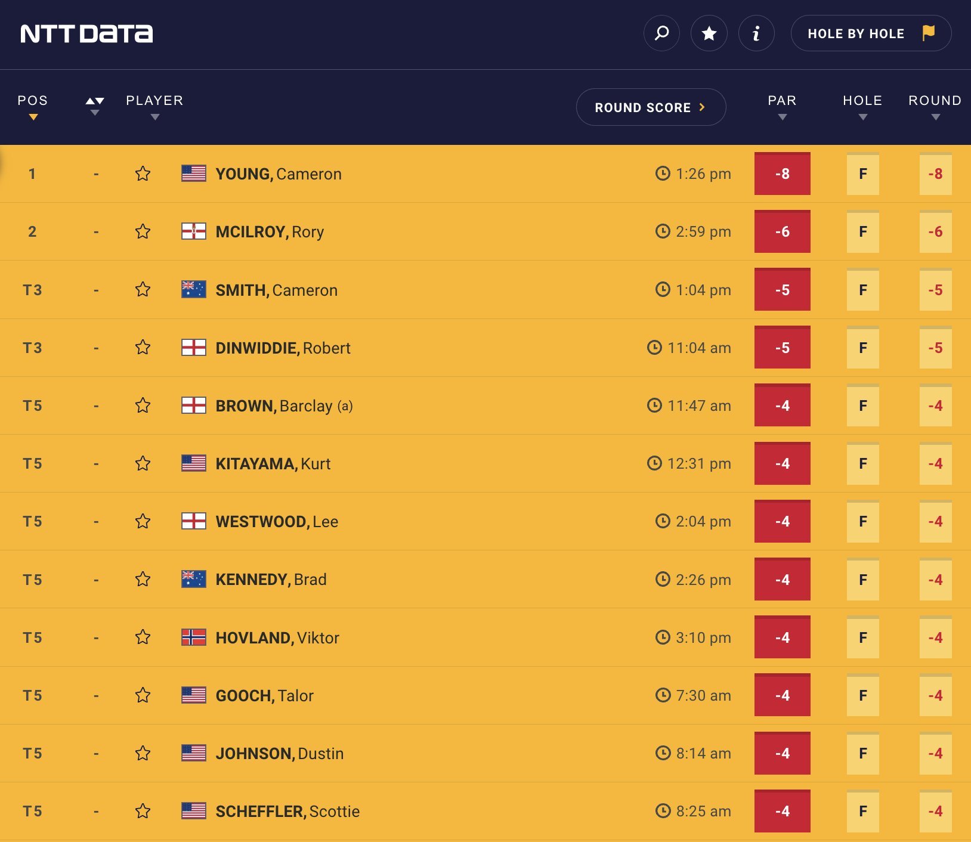Favorite Rory McIlroy with the star

143,231
